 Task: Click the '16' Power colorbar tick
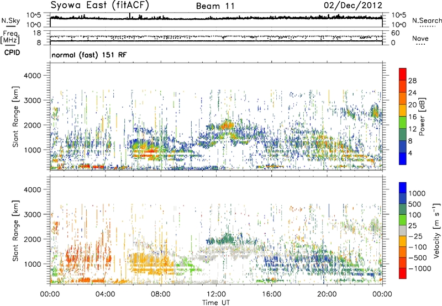pos(412,117)
